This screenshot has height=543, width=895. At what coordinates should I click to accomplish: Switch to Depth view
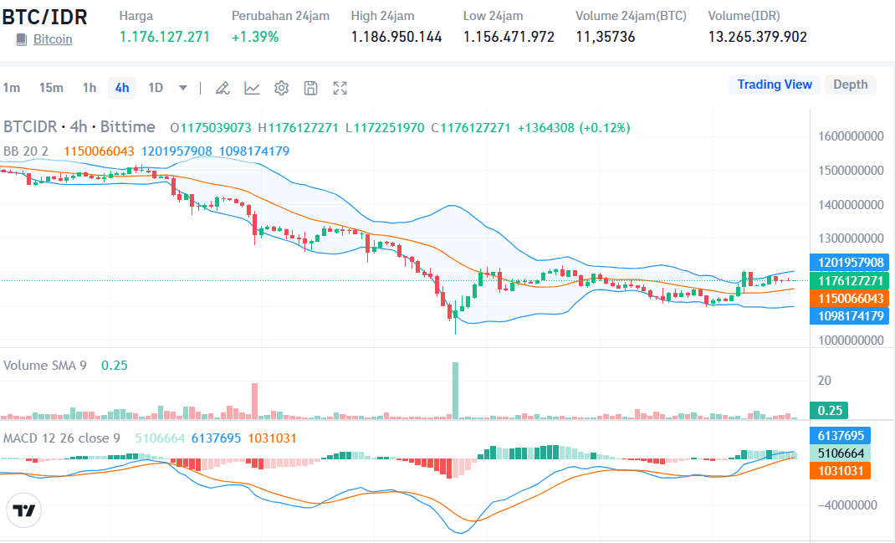[850, 85]
